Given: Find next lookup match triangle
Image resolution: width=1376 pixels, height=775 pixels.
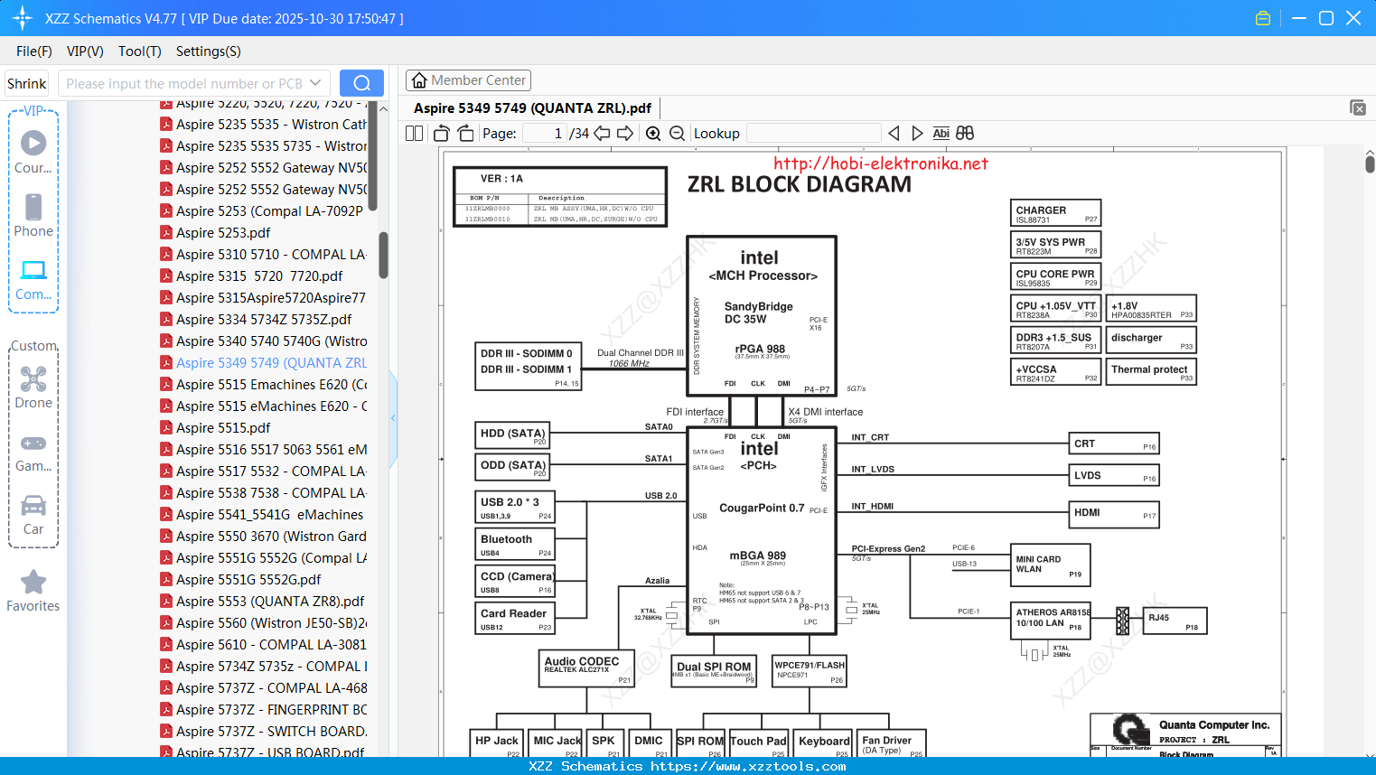Looking at the screenshot, I should point(917,134).
